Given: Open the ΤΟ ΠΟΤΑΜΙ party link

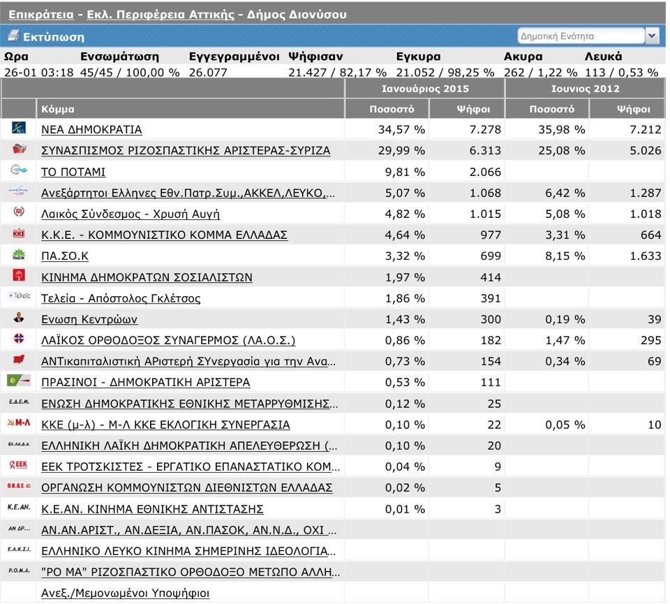Looking at the screenshot, I should (73, 172).
